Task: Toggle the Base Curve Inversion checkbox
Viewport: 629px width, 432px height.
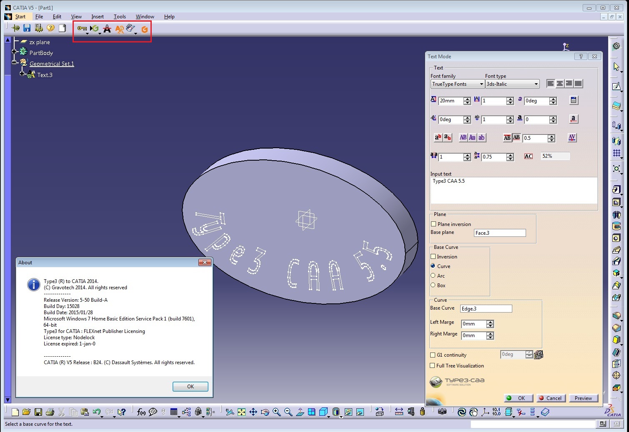Action: (x=433, y=256)
